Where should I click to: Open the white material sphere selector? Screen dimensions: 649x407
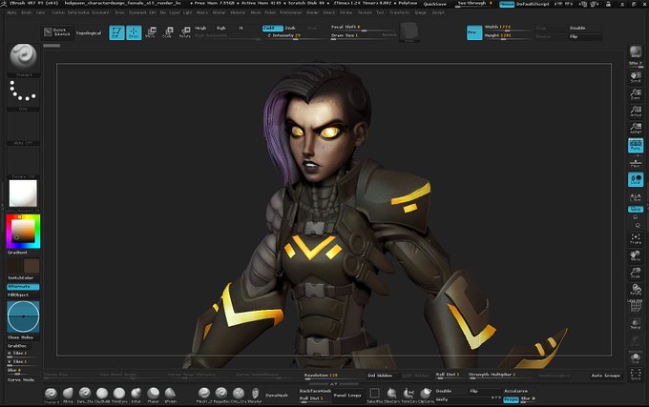tap(23, 193)
